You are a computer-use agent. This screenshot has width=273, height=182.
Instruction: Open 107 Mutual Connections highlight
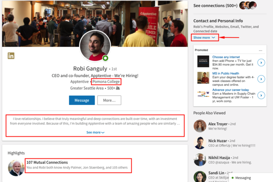[x=47, y=162]
